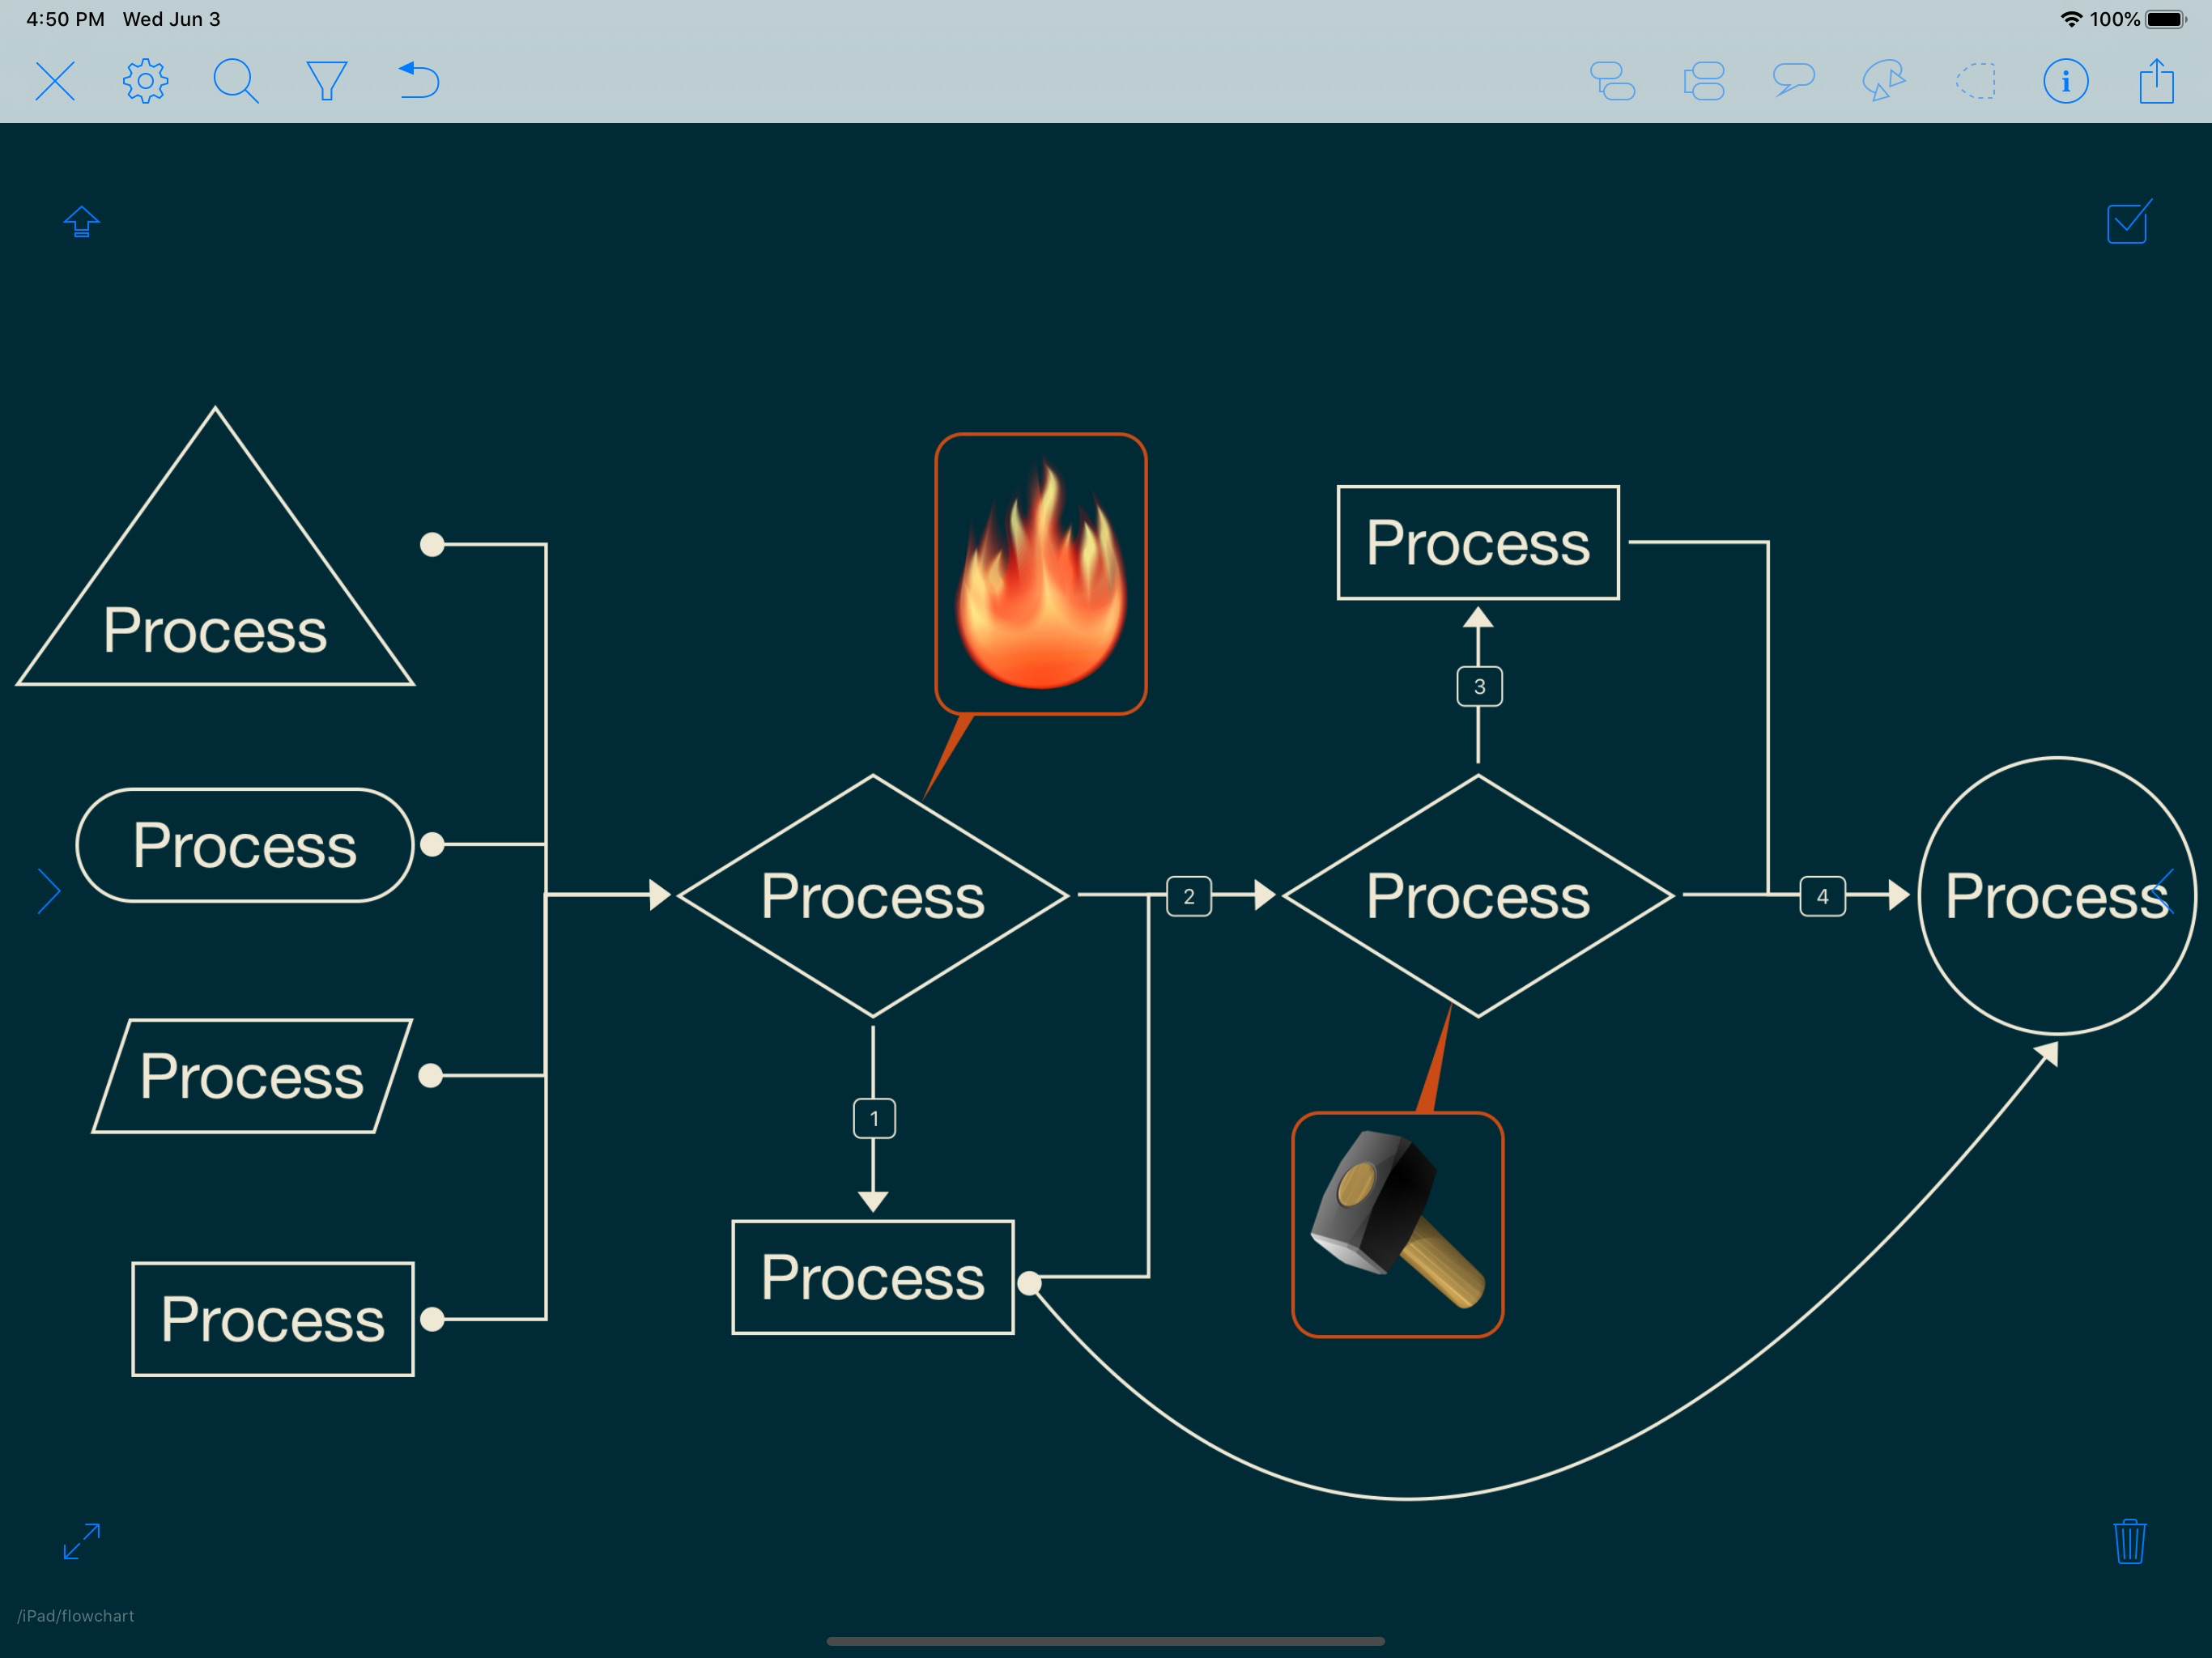Screen dimensions: 2212x1658
Task: Add a callout speech bubble
Action: point(1794,80)
